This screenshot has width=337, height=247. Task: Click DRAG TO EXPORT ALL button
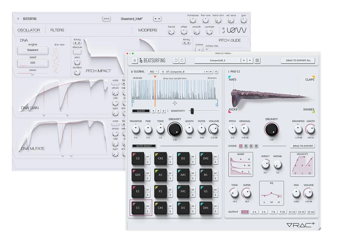298,60
